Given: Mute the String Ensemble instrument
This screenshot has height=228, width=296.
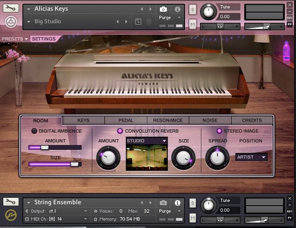Looking at the screenshot, I should pos(193,218).
